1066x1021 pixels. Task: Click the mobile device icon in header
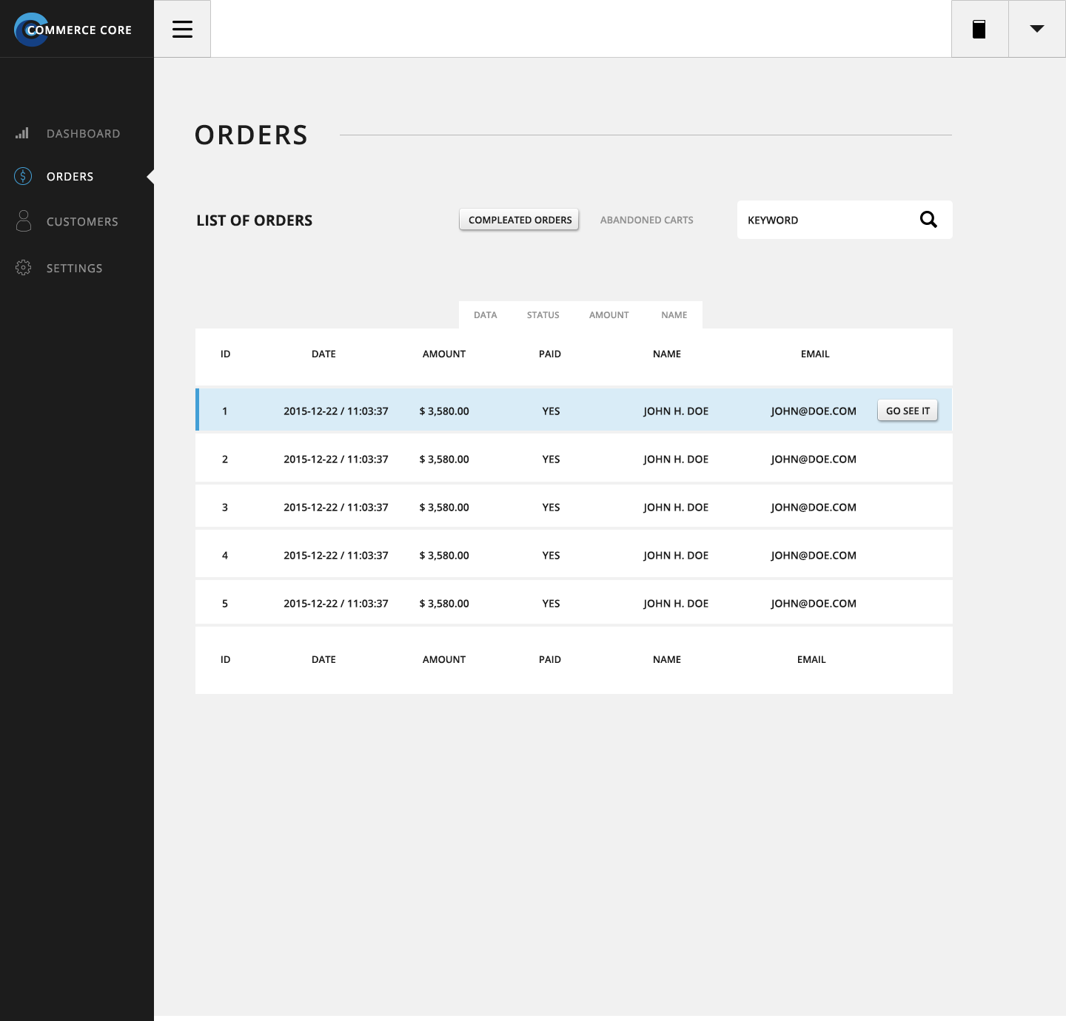pos(979,29)
